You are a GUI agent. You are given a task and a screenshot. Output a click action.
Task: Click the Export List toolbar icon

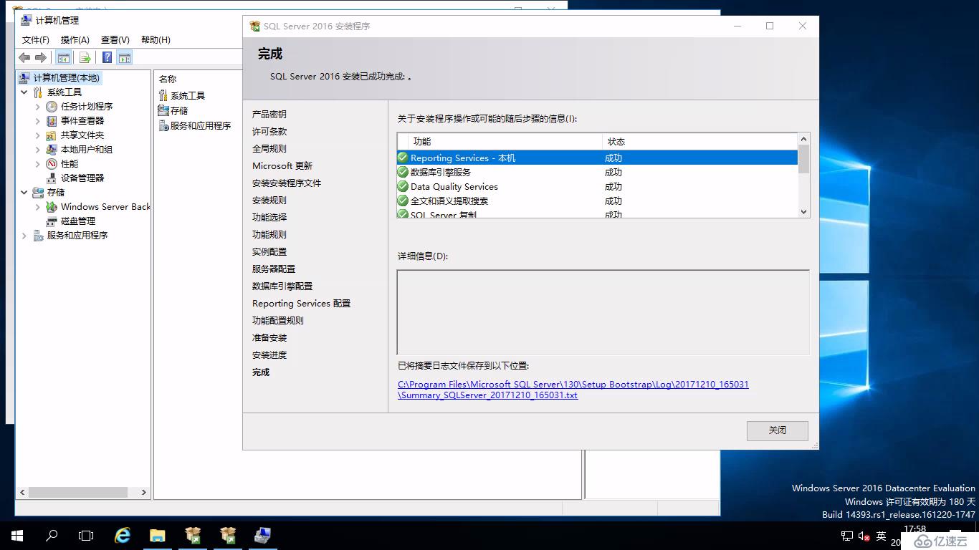click(85, 58)
